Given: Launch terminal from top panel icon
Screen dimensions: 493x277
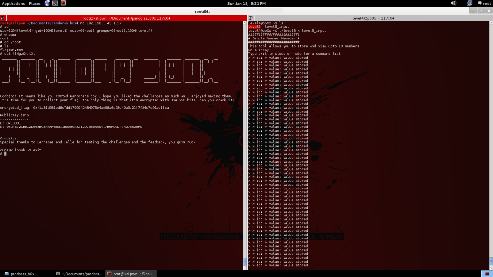Looking at the screenshot, I should pyautogui.click(x=55, y=3).
